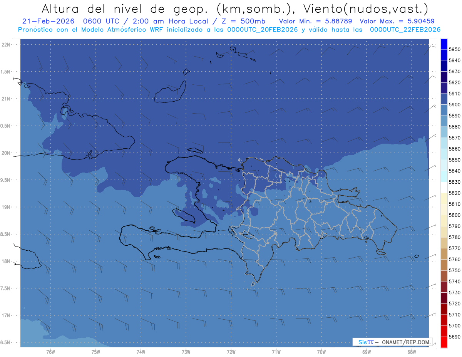Click the 5710 legend value
This screenshot has height=357, width=462.
tap(454, 315)
